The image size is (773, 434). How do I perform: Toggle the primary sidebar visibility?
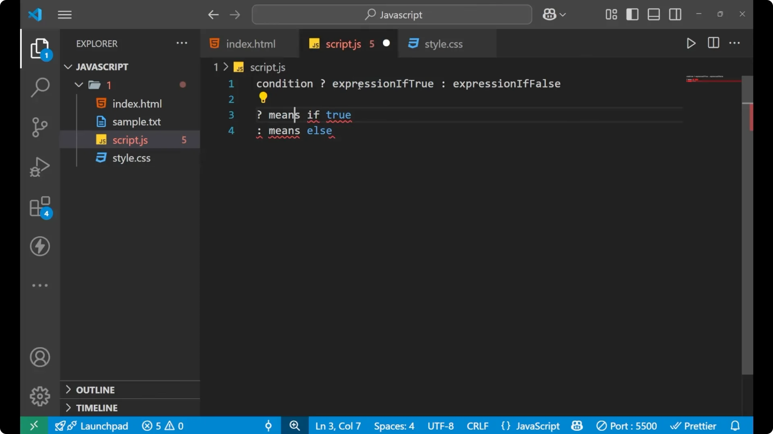pos(632,14)
